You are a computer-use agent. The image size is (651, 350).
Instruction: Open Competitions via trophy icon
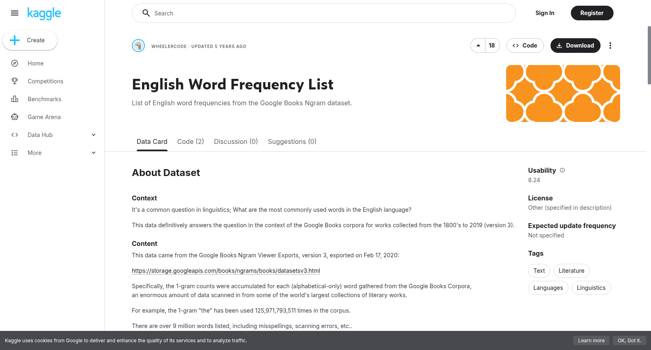click(x=15, y=81)
